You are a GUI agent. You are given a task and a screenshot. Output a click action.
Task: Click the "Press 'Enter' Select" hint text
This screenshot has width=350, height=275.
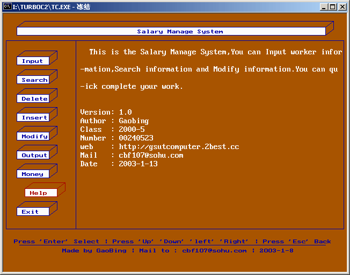click(x=56, y=242)
